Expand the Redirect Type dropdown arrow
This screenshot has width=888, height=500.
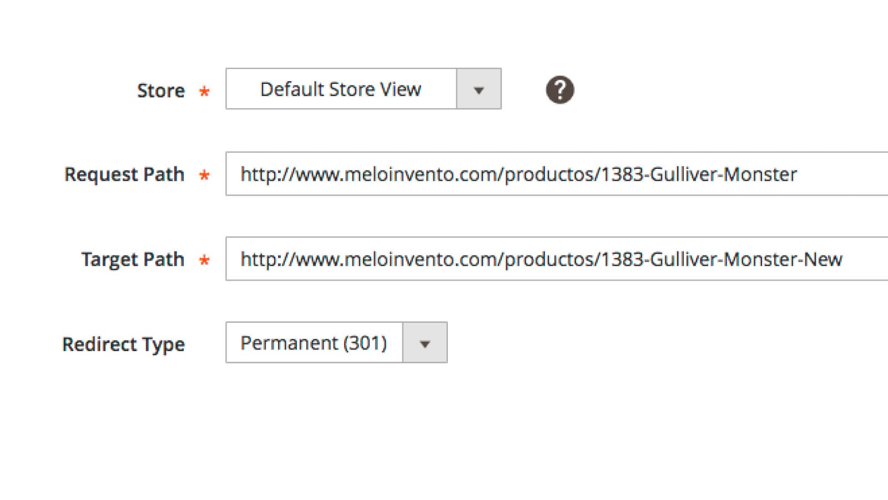click(x=425, y=343)
